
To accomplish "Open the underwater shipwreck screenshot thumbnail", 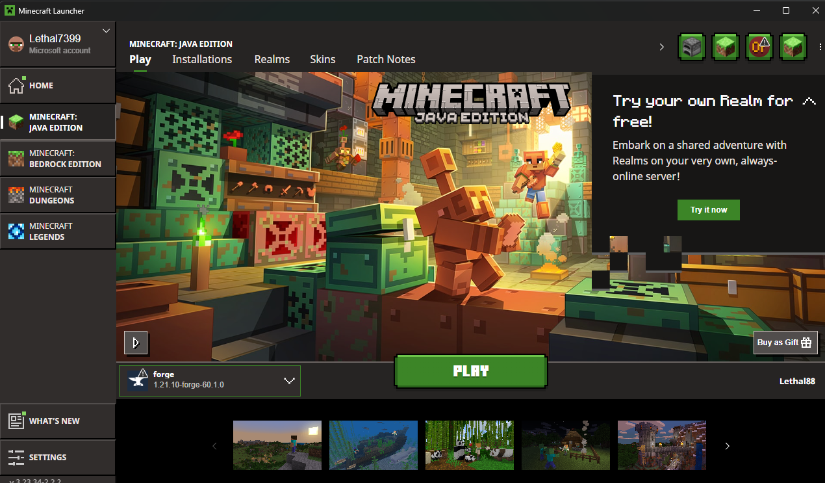I will (x=374, y=445).
